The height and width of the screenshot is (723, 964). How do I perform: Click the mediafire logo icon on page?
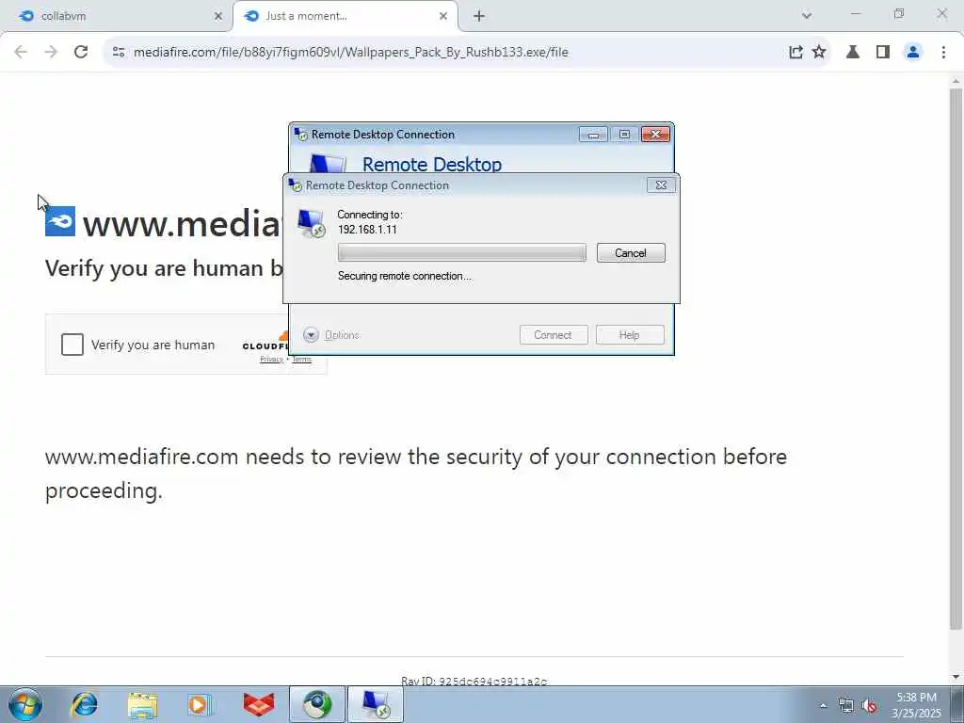60,221
